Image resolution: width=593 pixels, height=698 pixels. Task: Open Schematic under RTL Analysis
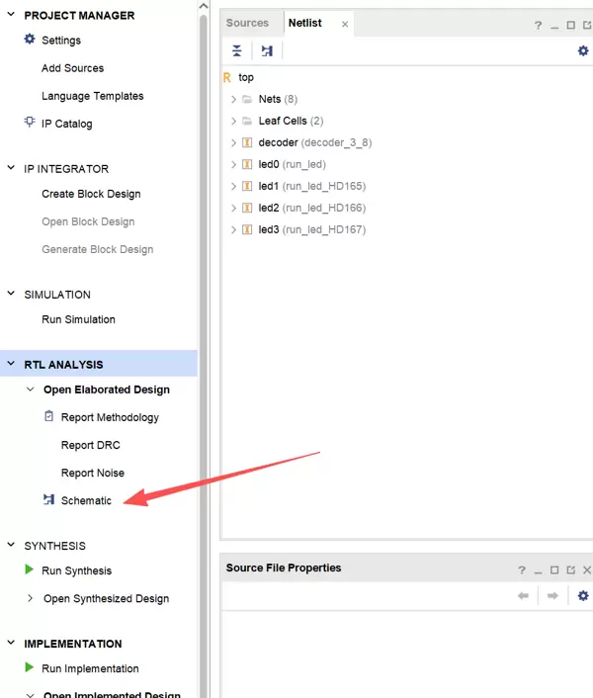(86, 500)
